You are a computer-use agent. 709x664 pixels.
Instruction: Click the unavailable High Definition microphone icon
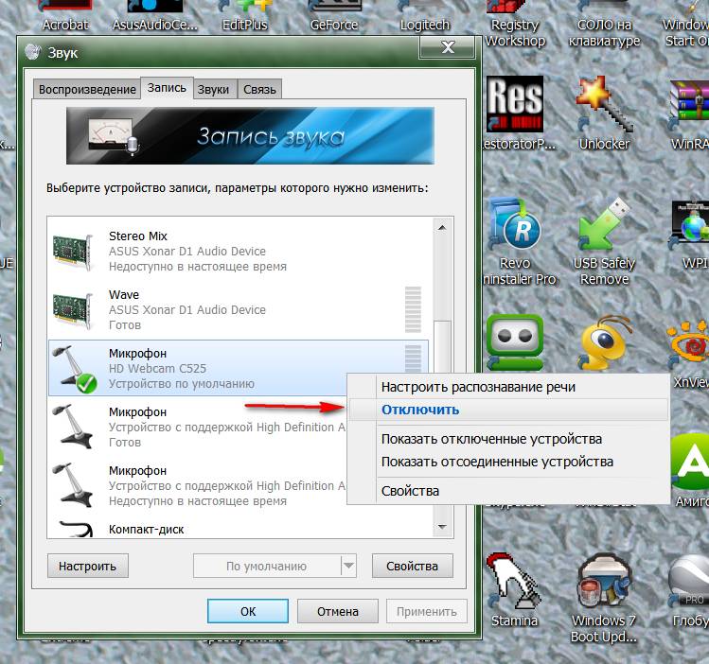pyautogui.click(x=72, y=485)
